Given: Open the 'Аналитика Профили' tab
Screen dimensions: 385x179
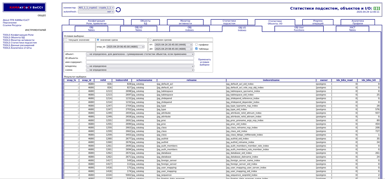Looking at the screenshot, I should (357, 22).
